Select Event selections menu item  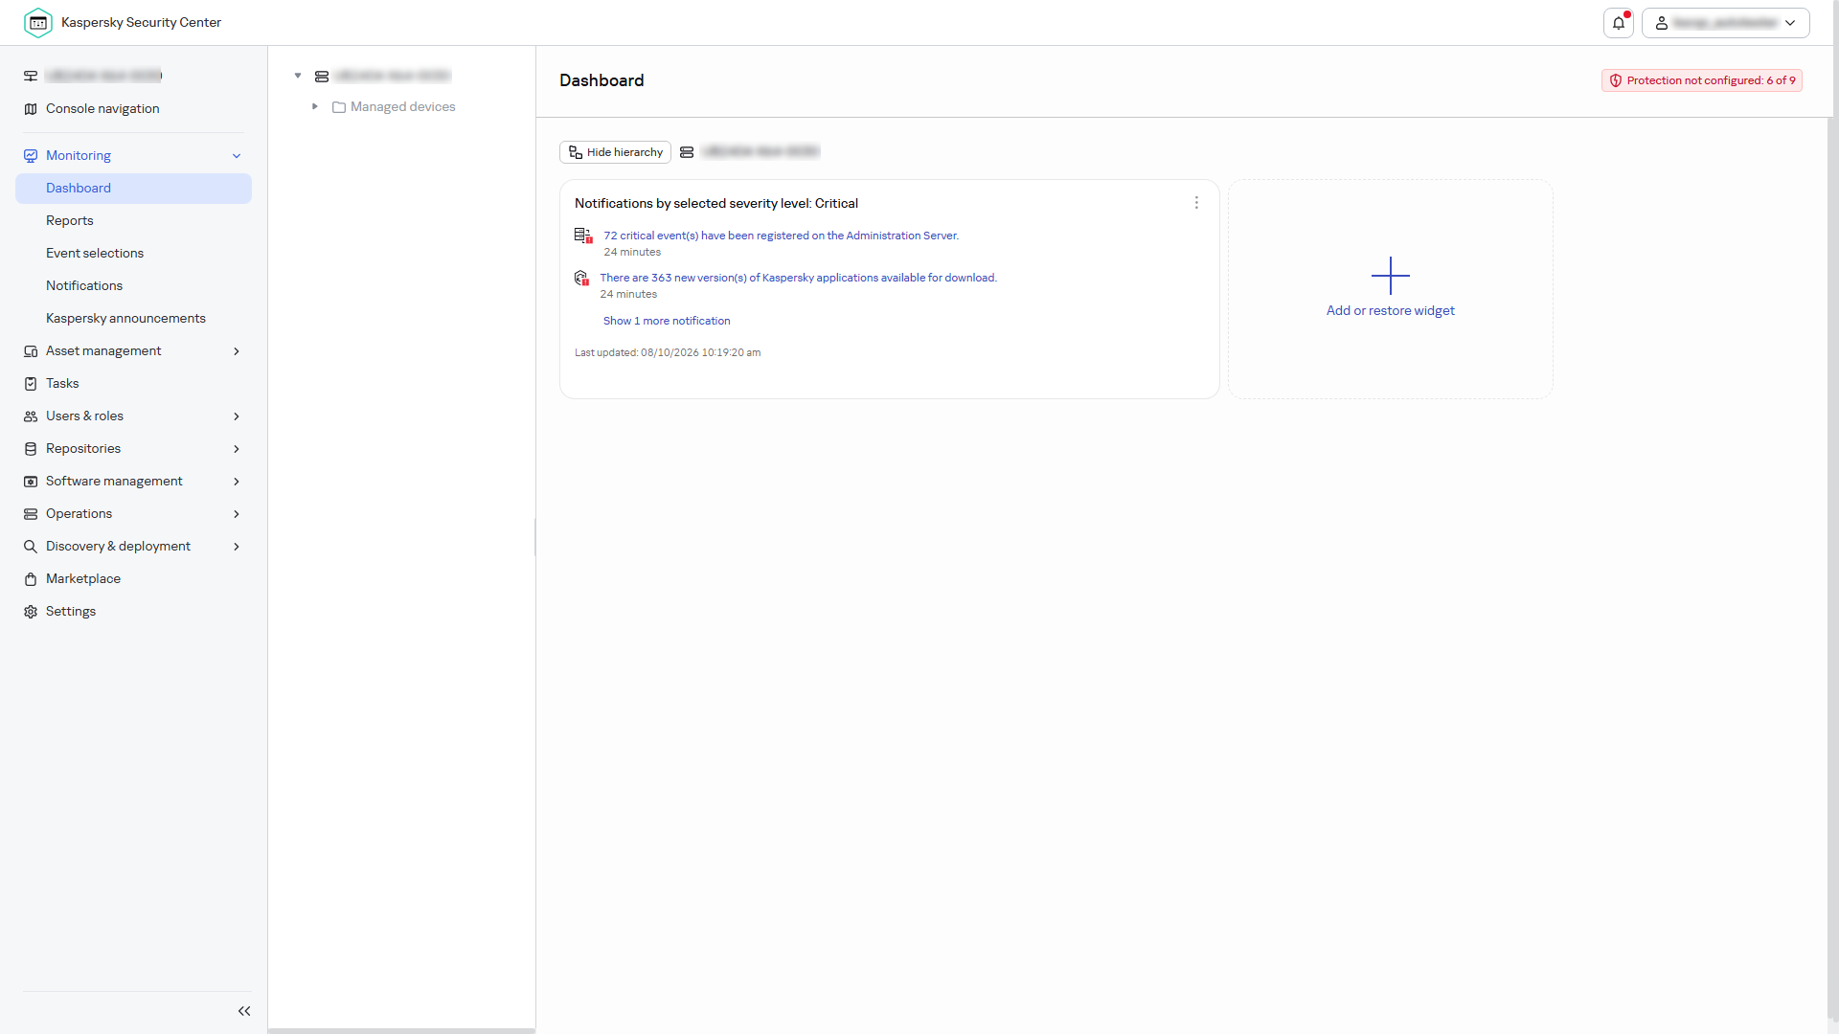point(95,253)
